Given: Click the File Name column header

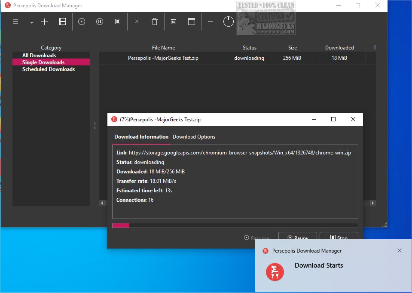Looking at the screenshot, I should [163, 48].
